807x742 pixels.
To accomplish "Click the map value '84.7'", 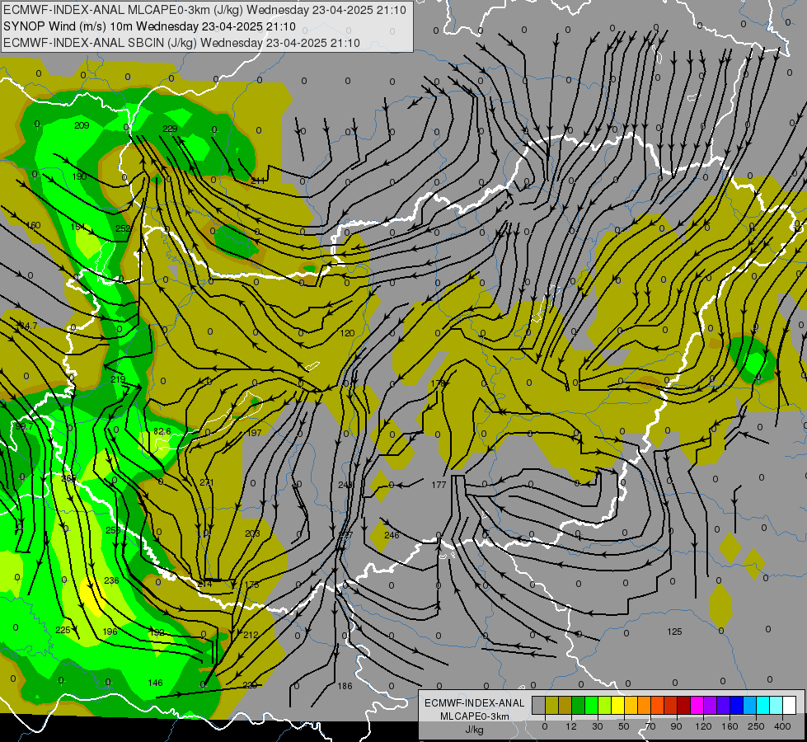I will coord(28,326).
